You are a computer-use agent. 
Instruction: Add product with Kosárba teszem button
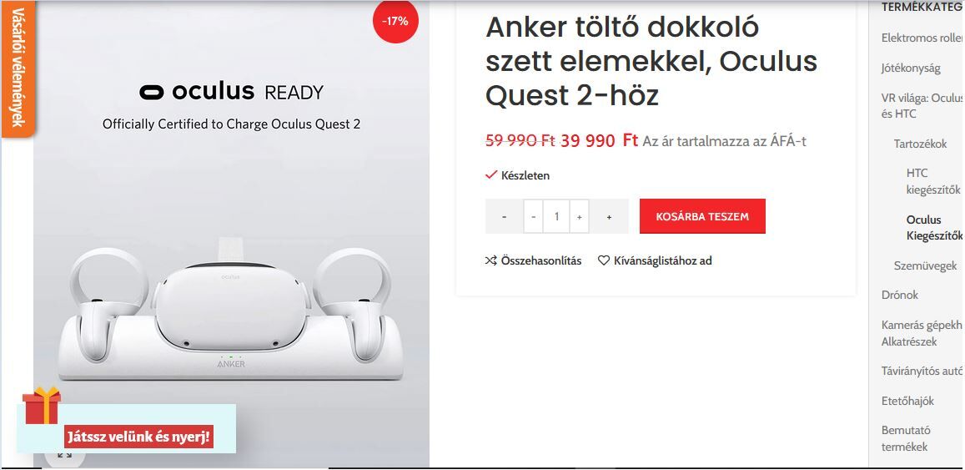click(x=702, y=216)
